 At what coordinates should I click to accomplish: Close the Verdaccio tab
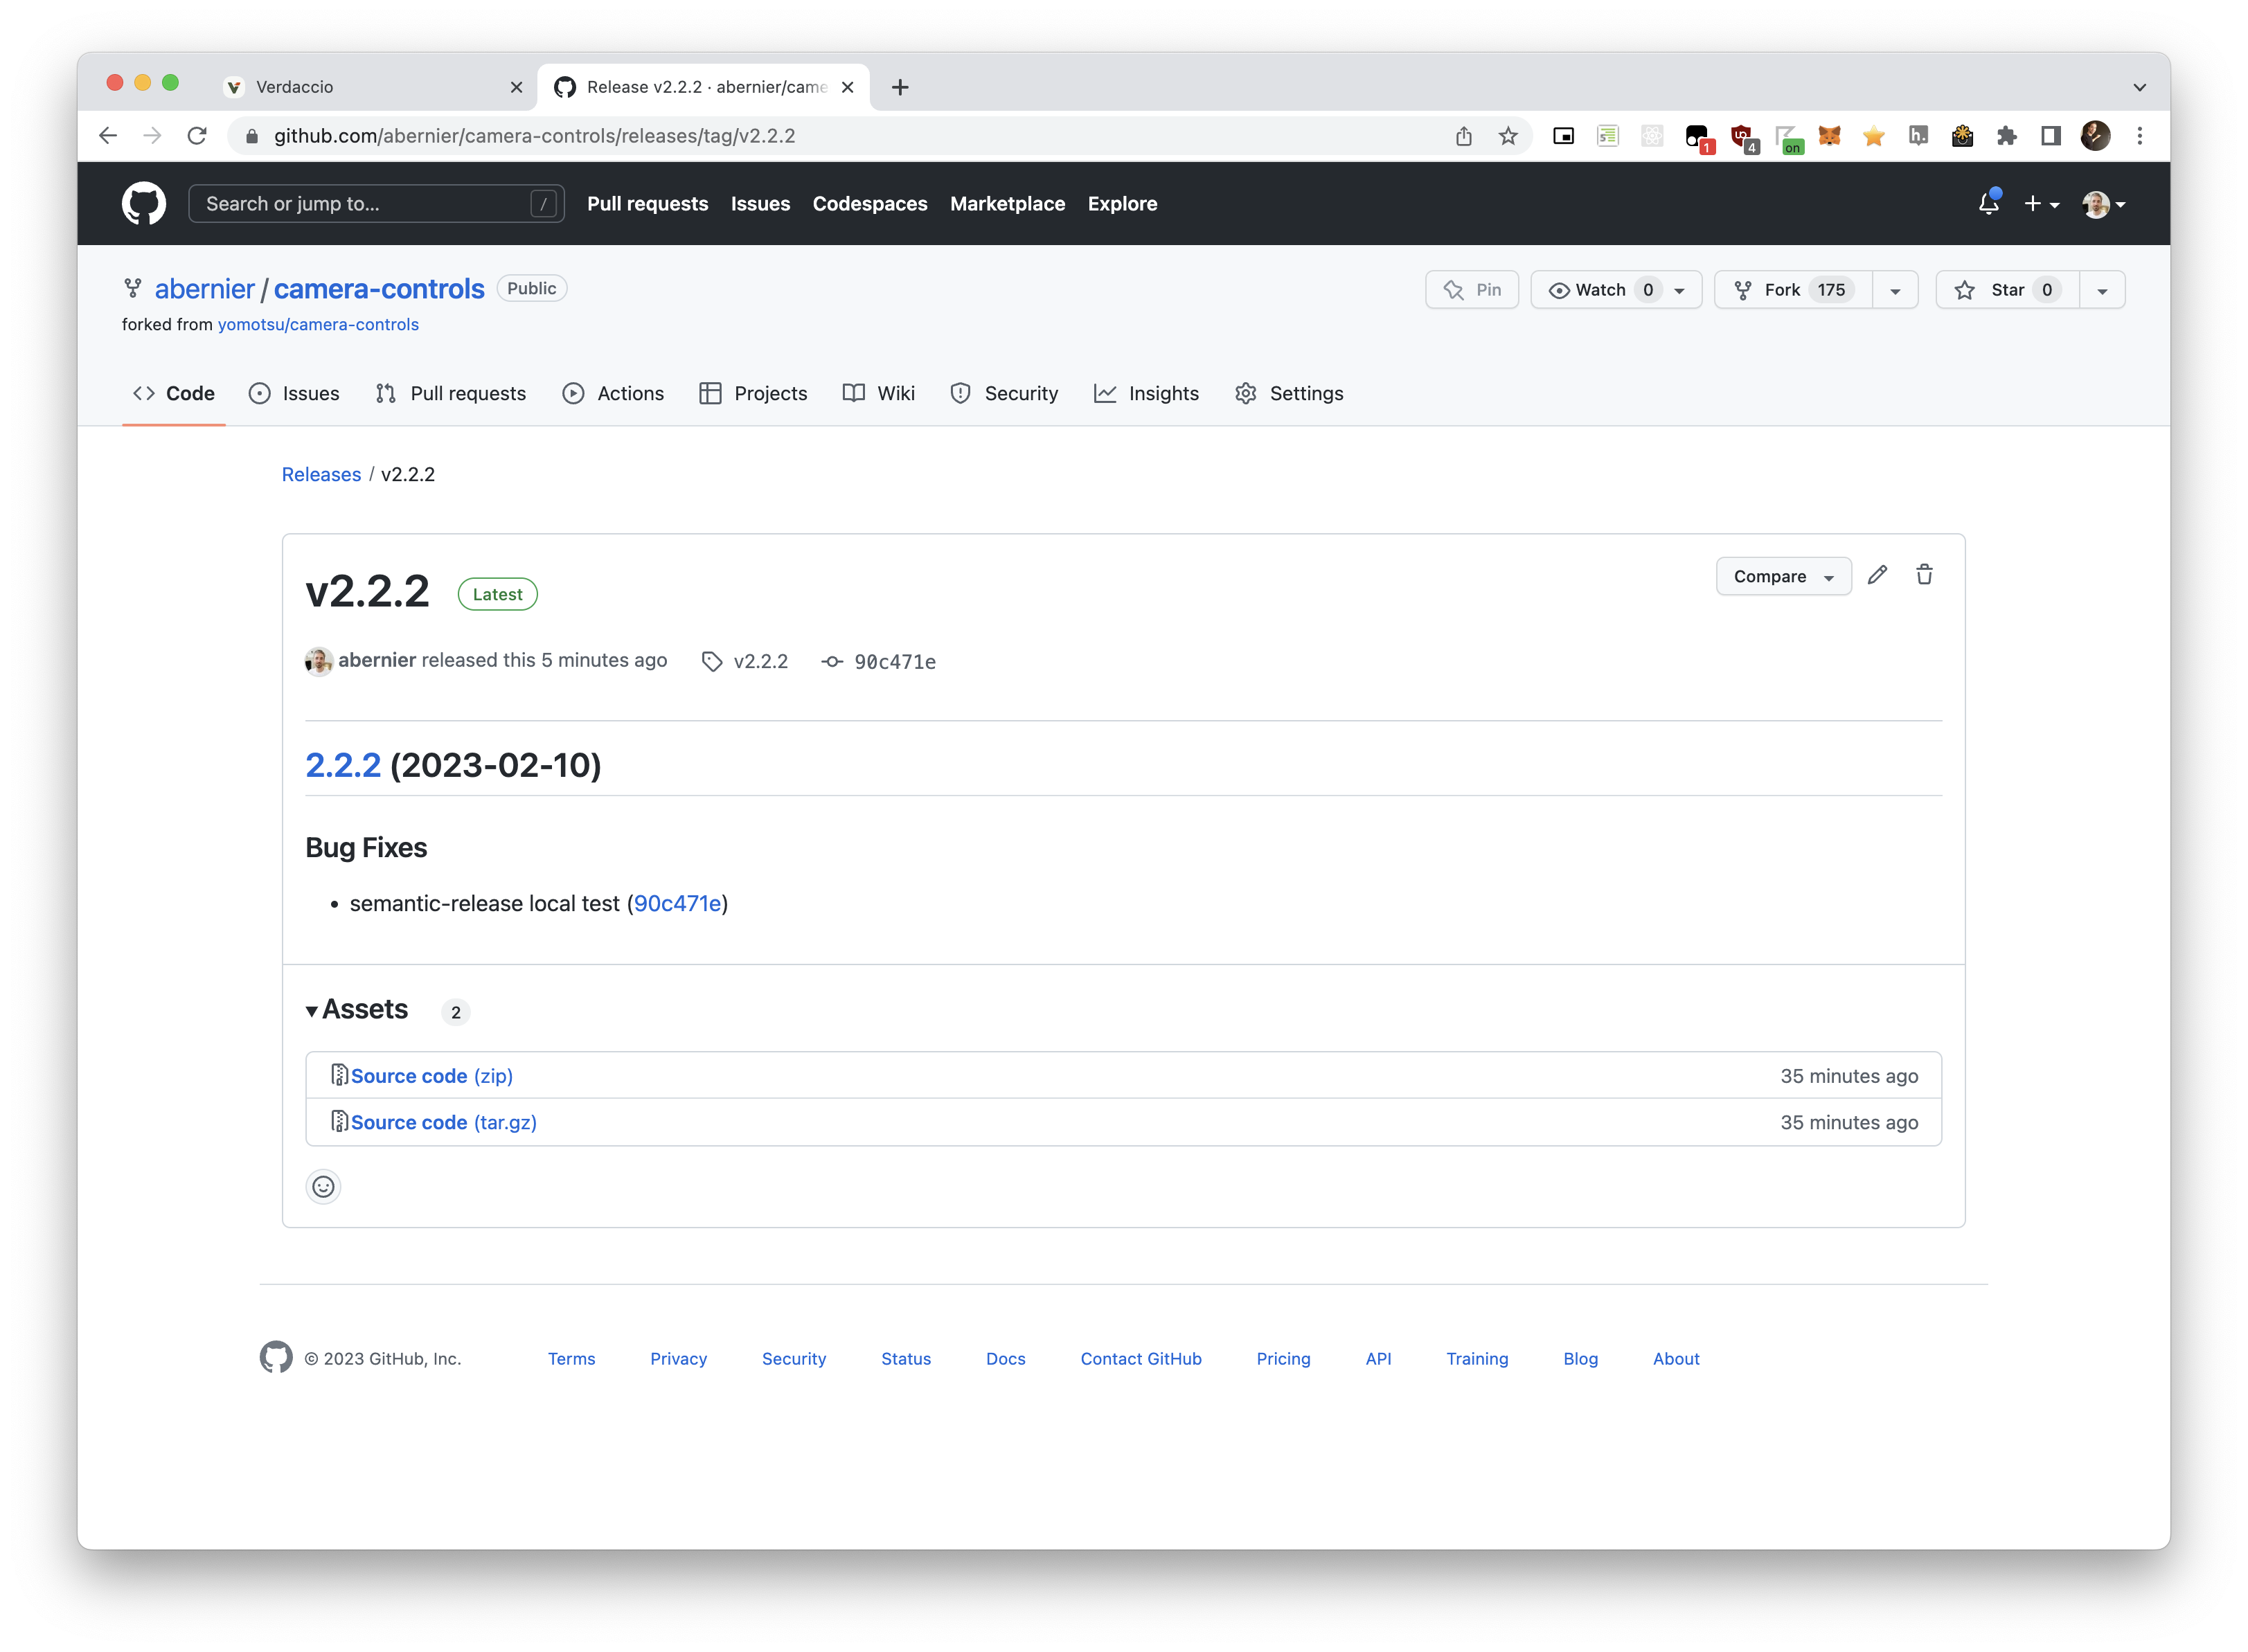516,87
